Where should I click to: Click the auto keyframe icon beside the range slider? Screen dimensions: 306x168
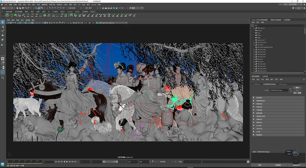[x=153, y=161]
